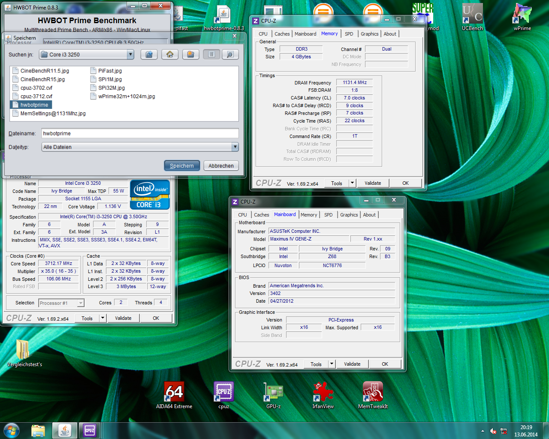Switch to SPD tab in Memory window
This screenshot has width=549, height=439.
(349, 34)
